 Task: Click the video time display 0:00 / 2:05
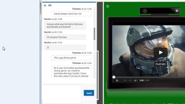click(x=144, y=80)
